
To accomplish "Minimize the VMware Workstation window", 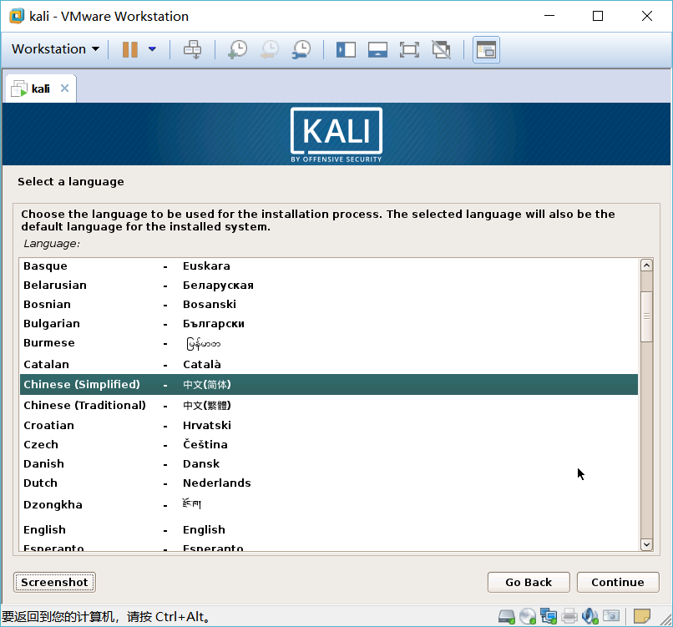I will tap(549, 17).
